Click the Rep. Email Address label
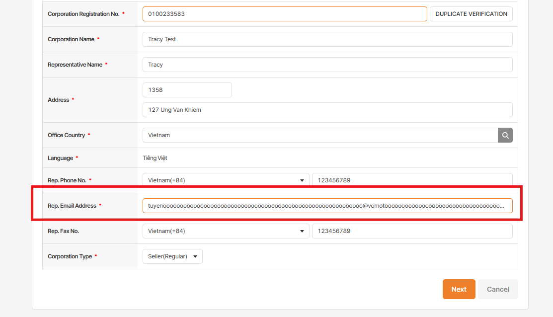Viewport: 553px width, 317px height. (x=72, y=206)
